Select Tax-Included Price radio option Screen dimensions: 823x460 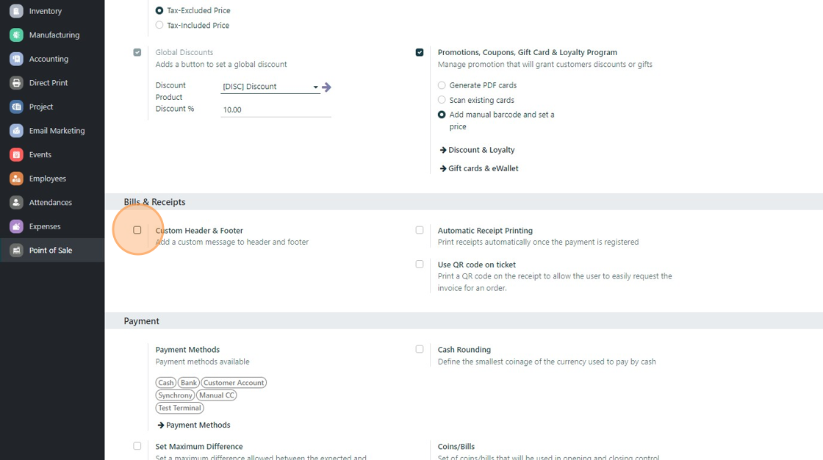pyautogui.click(x=159, y=25)
